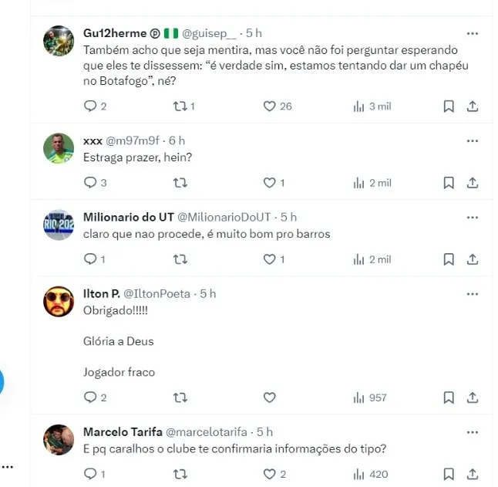Share Ilton P.'s tweet
Viewport: 498px width, 487px height.
coord(473,398)
